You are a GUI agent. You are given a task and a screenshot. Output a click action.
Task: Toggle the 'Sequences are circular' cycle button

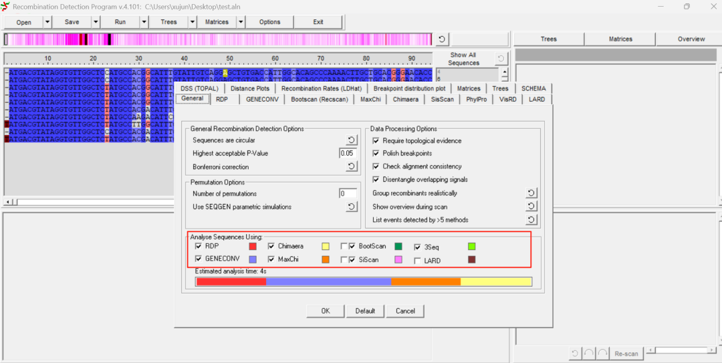click(x=352, y=140)
